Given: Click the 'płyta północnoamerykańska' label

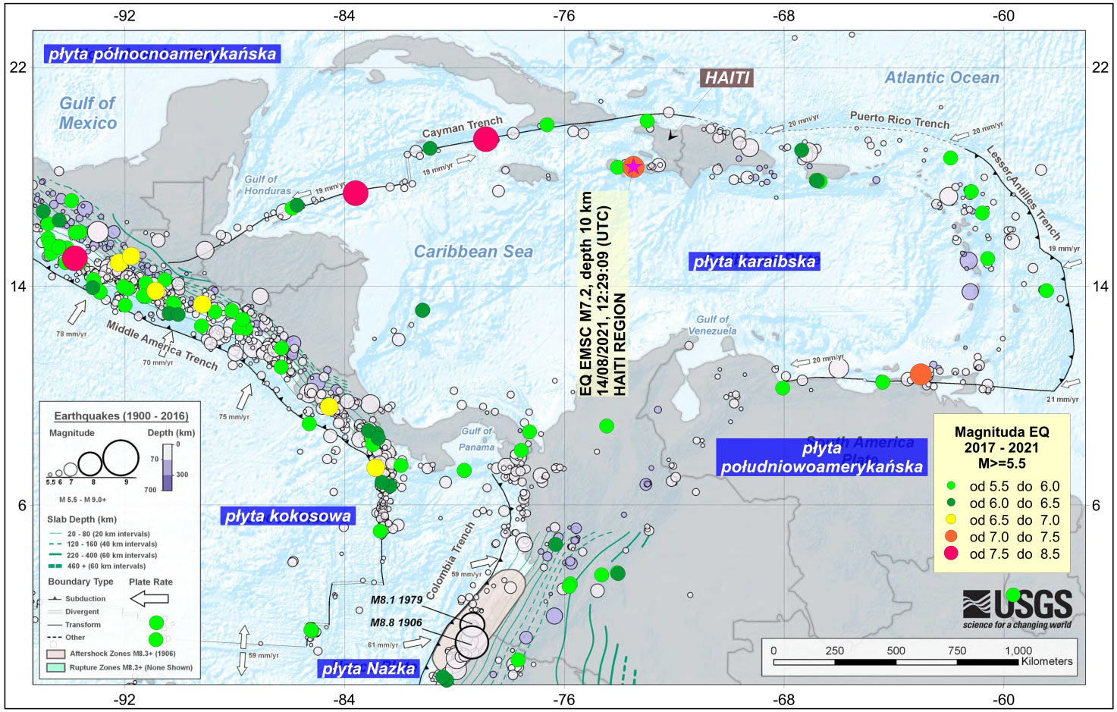Looking at the screenshot, I should click(162, 54).
